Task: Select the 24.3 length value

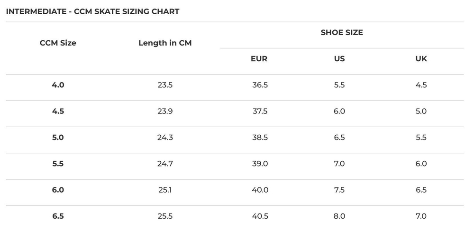Action: click(x=165, y=138)
